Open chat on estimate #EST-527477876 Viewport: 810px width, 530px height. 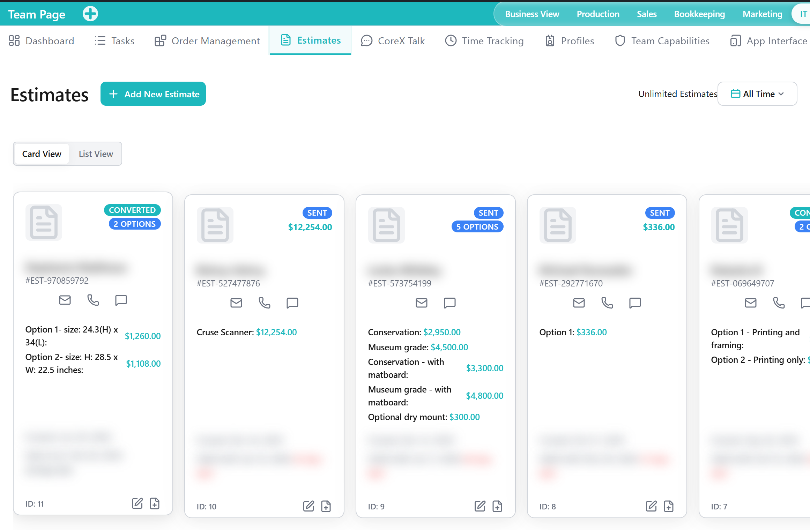(292, 303)
